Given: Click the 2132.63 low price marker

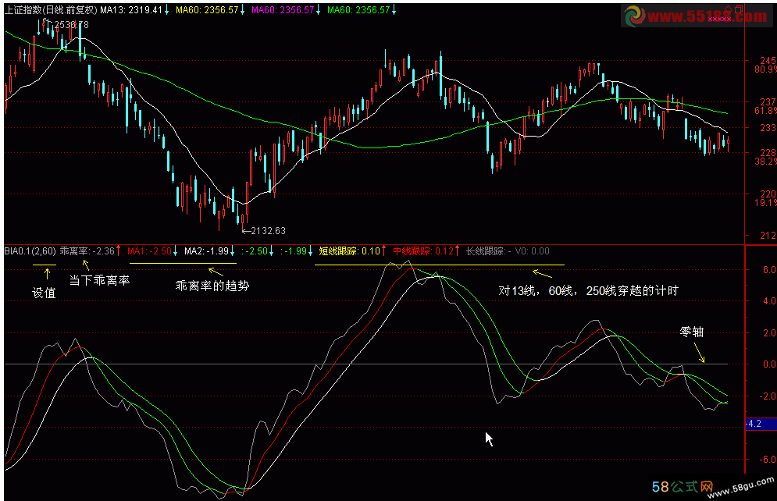Looking at the screenshot, I should [264, 230].
